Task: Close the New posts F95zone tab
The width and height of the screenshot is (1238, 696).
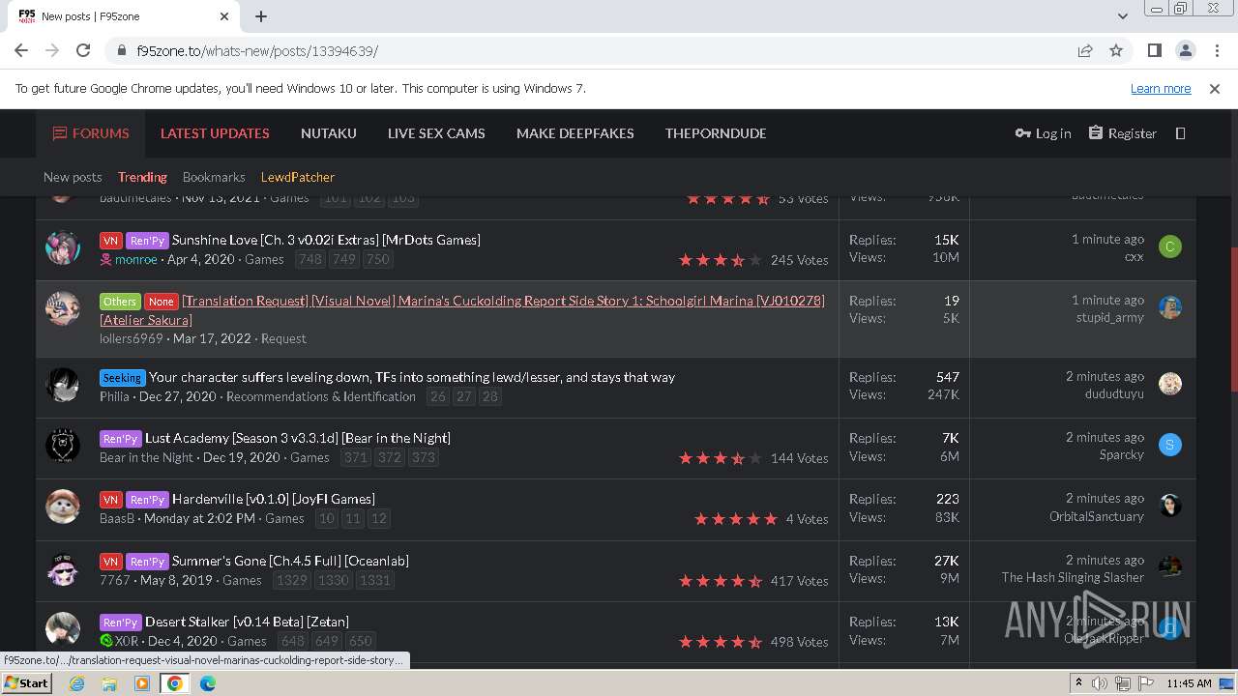Action: pyautogui.click(x=224, y=16)
